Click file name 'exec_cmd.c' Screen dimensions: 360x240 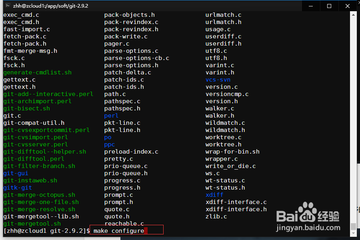(21, 15)
